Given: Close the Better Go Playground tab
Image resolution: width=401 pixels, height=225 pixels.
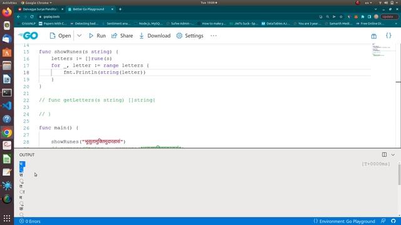Looking at the screenshot, I should [x=112, y=9].
